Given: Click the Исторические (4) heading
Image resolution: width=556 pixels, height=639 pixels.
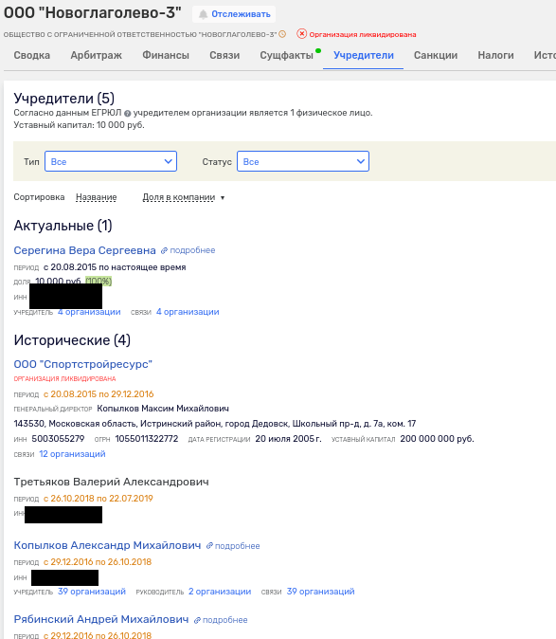Looking at the screenshot, I should point(72,340).
